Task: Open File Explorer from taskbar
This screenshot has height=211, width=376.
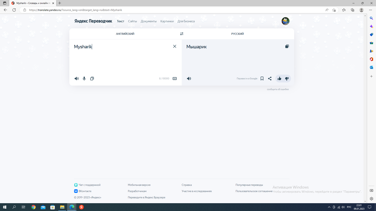Action: 62,207
